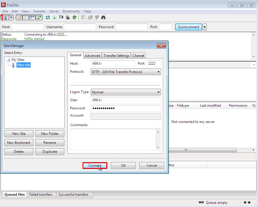The height and width of the screenshot is (207, 258).
Task: Click the Refresh file lists icon
Action: click(x=48, y=17)
